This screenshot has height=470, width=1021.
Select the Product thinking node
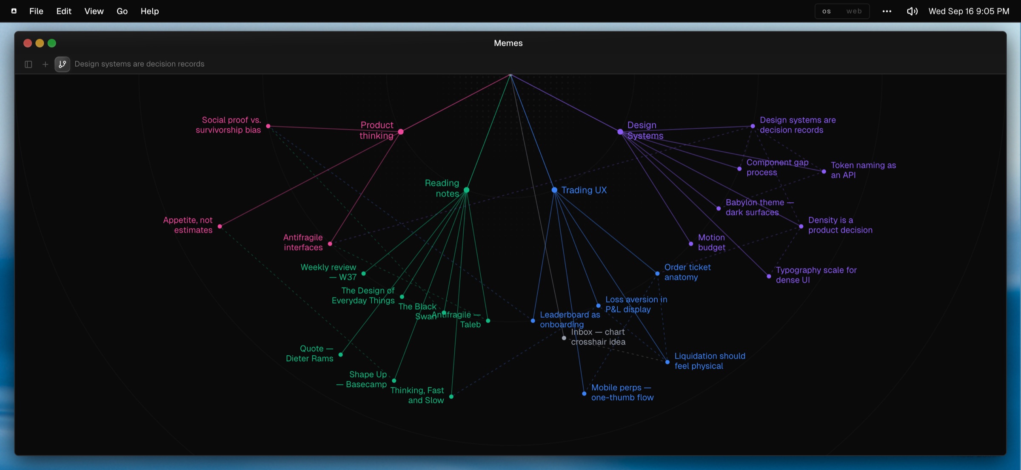click(x=401, y=132)
